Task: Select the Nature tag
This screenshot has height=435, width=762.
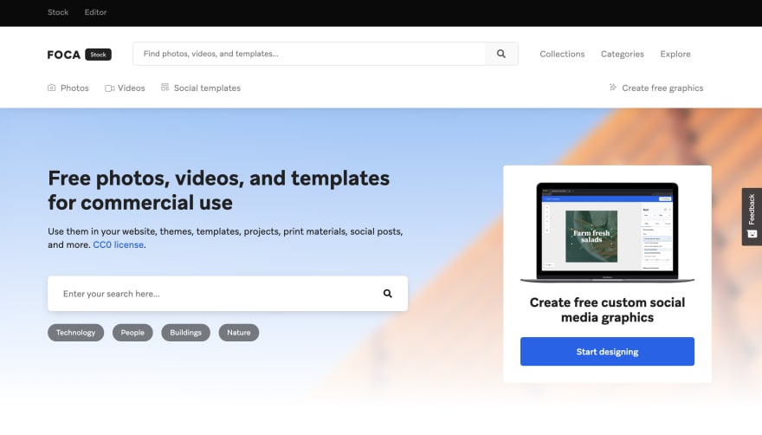Action: [x=239, y=333]
